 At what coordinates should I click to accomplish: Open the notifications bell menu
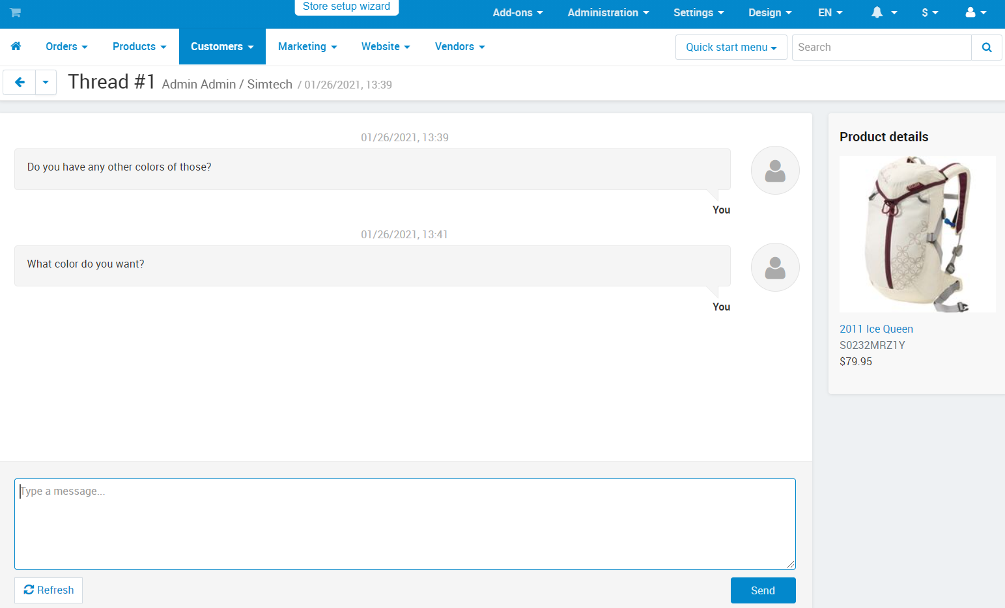pos(885,12)
